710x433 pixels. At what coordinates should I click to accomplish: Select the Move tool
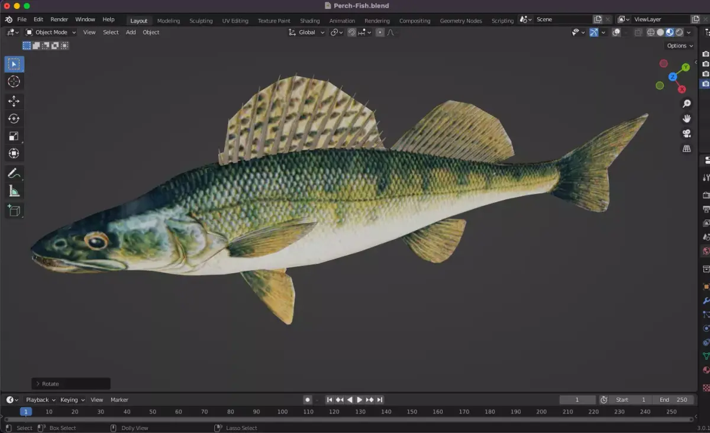pyautogui.click(x=14, y=101)
